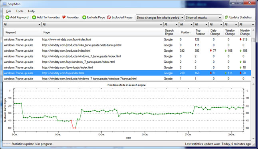Click the SerpMon app icon in title bar
The image size is (258, 149).
[x=5, y=4]
